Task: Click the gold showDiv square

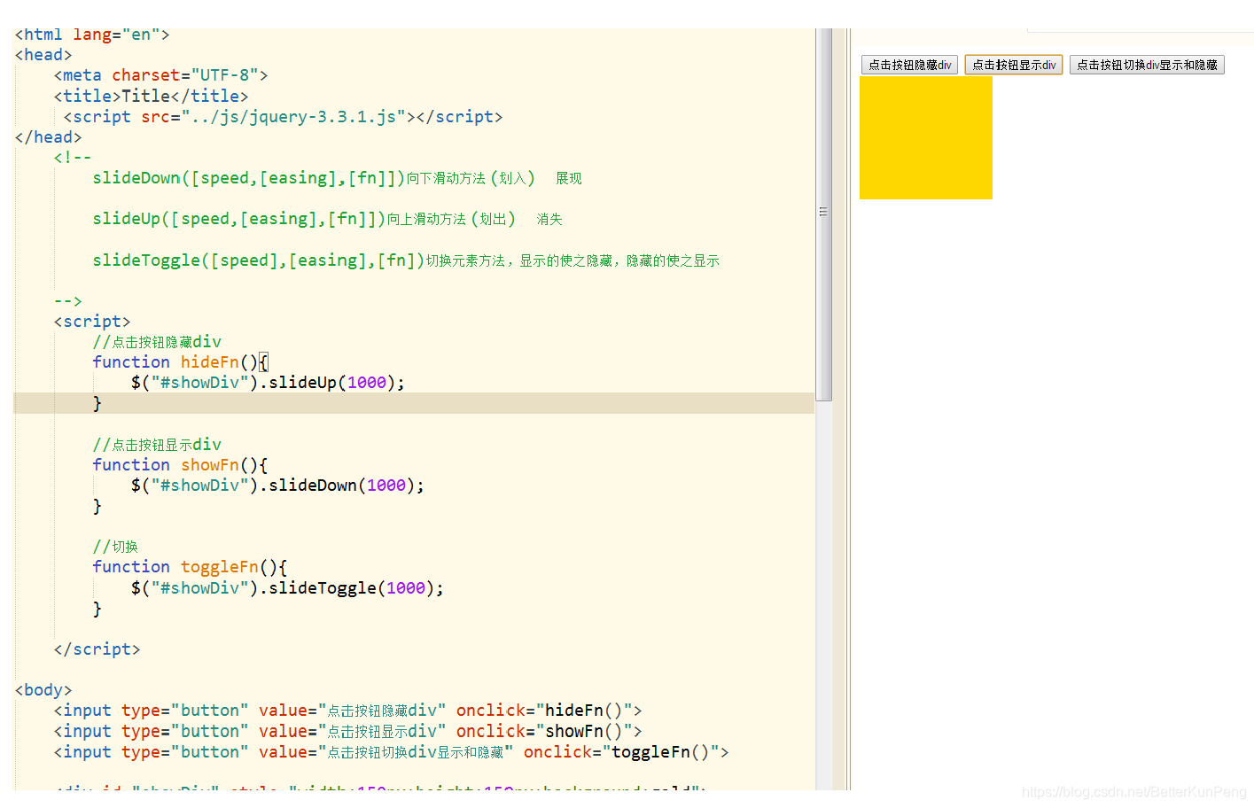Action: [x=926, y=137]
